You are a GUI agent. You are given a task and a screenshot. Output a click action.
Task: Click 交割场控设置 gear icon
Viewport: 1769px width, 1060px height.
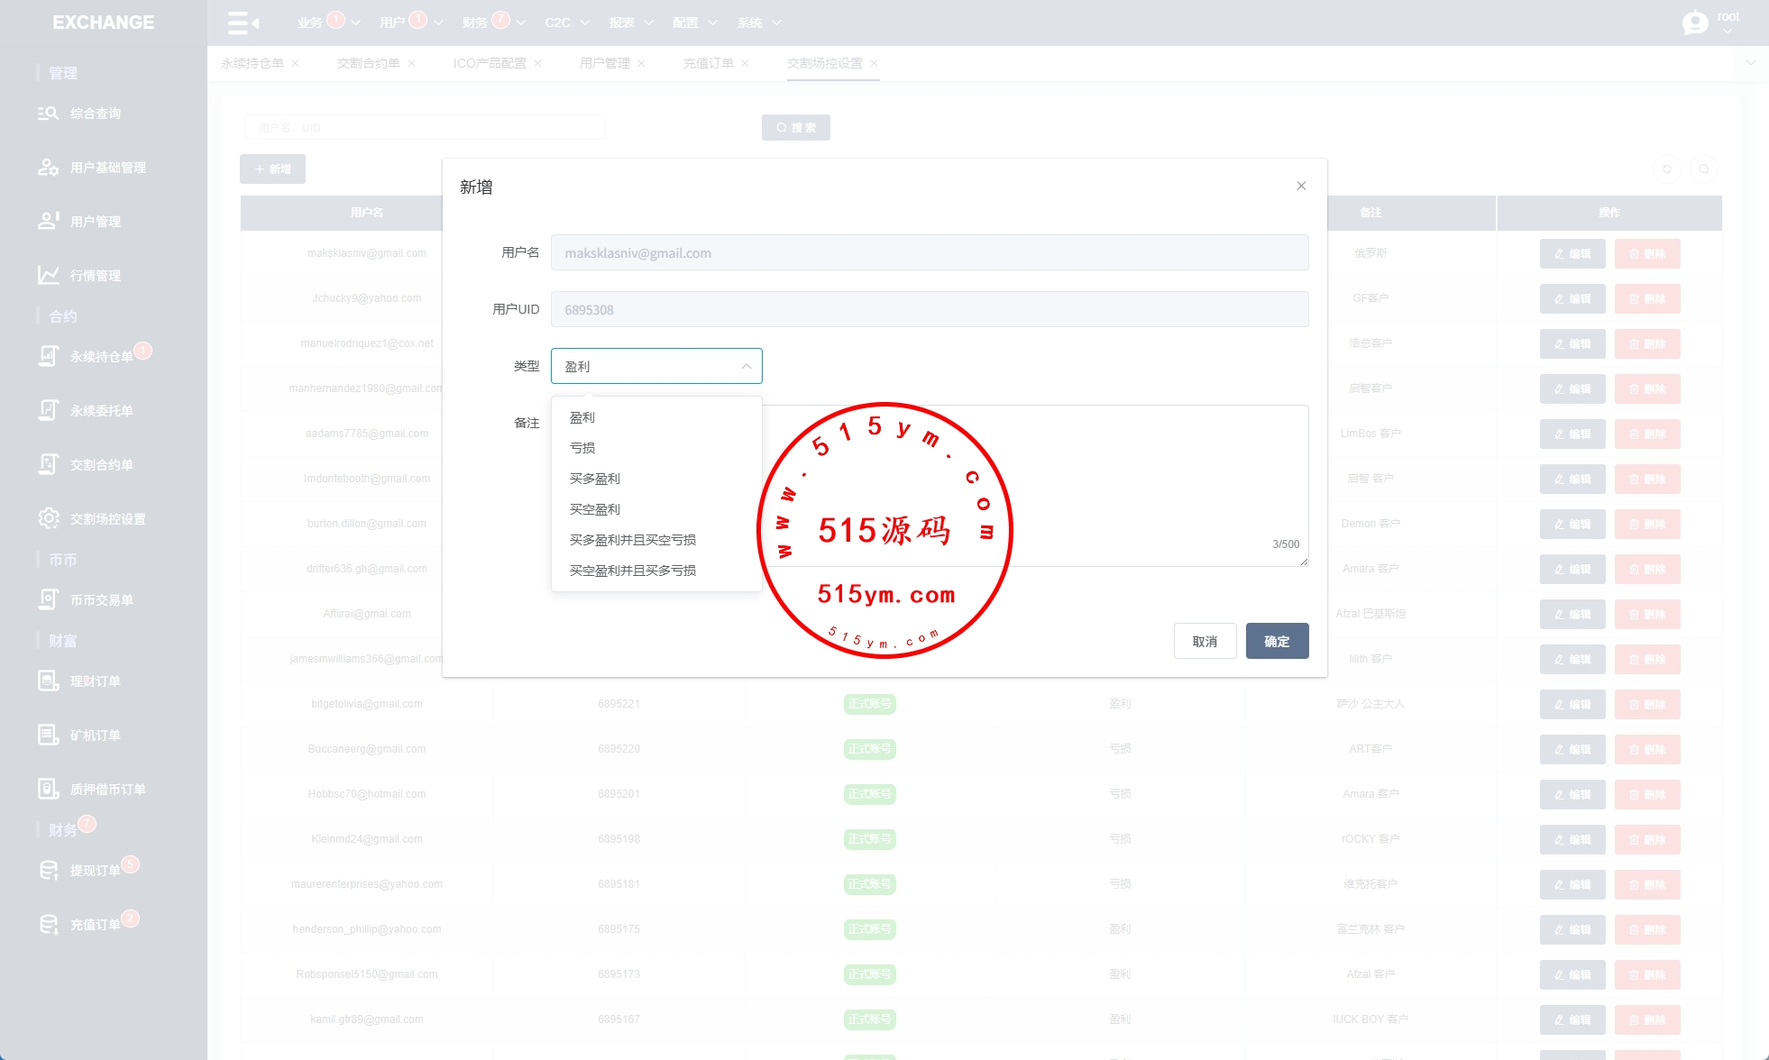click(48, 518)
